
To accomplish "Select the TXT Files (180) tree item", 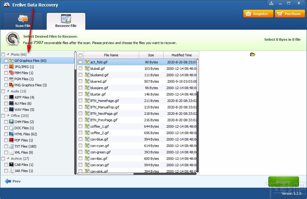I will coord(25,146).
